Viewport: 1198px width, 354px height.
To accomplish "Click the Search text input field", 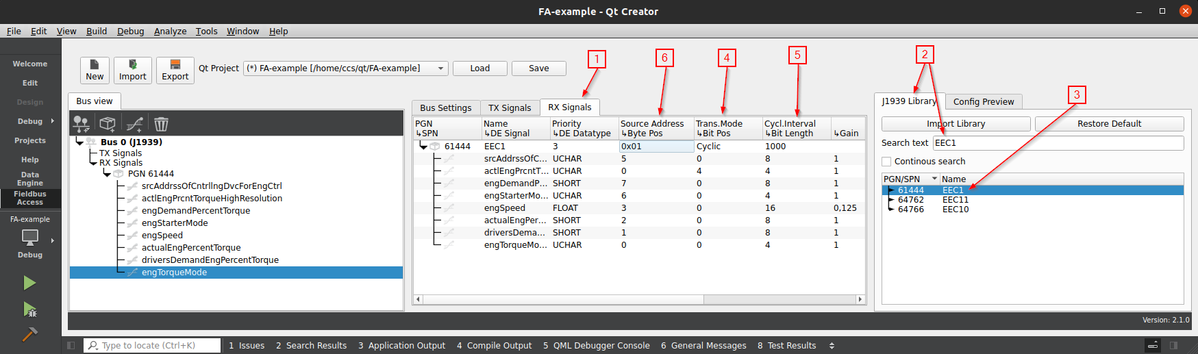I will [x=1058, y=143].
